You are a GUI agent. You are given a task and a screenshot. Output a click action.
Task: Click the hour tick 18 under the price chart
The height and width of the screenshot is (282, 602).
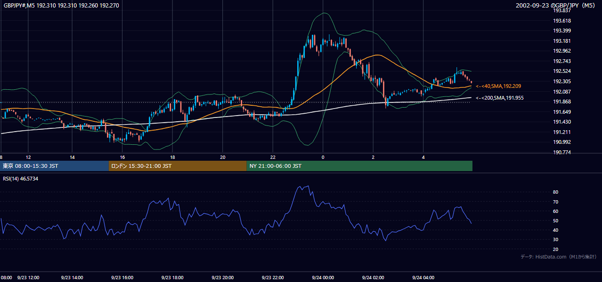point(172,157)
